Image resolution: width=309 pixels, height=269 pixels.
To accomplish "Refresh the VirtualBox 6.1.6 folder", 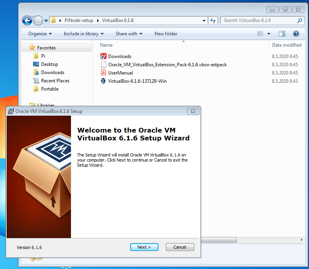I will [213, 20].
